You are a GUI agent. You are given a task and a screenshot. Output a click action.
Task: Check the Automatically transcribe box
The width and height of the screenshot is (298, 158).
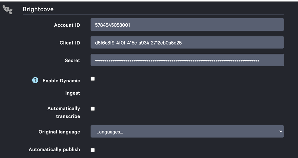click(93, 109)
